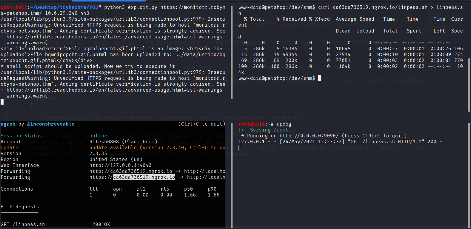Click the cursor block in the exploit pane
This screenshot has width=471, height=229.
pos(2,102)
